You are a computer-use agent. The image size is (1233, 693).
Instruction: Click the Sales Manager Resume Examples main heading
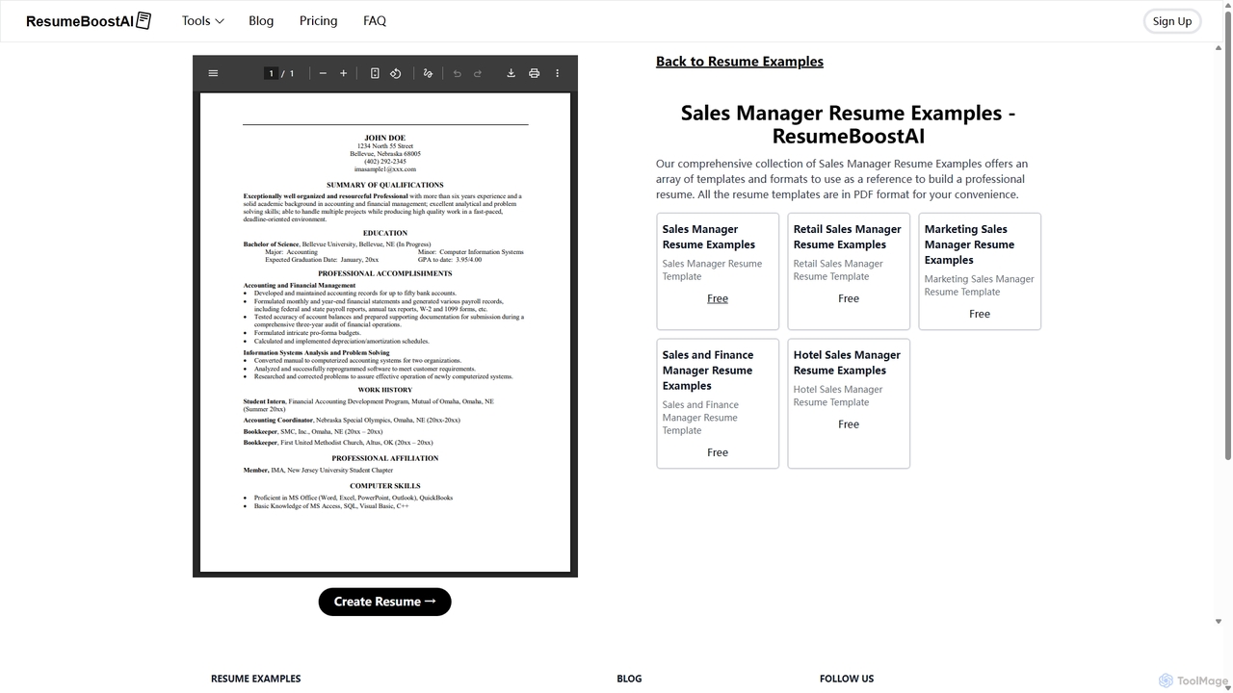click(x=849, y=124)
